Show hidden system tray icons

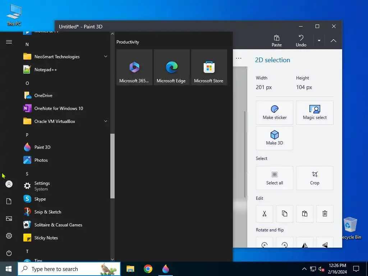(304, 269)
